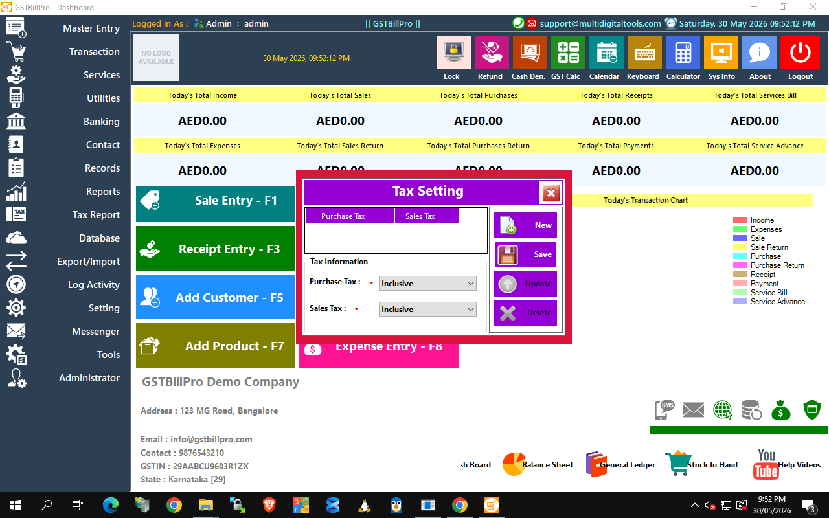The image size is (829, 518).
Task: Open the on-screen Keyboard tool
Action: coord(644,52)
